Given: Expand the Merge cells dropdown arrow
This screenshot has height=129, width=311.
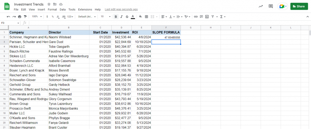Looking at the screenshot, I should (157, 17).
